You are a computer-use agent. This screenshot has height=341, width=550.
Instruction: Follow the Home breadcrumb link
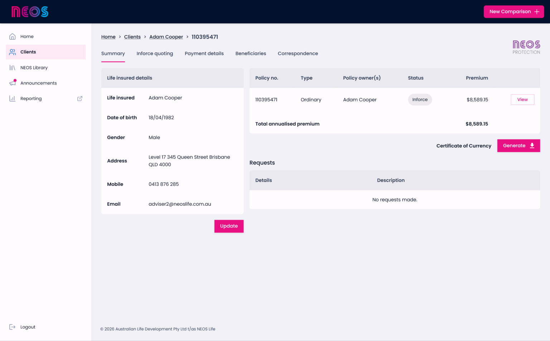click(x=108, y=37)
